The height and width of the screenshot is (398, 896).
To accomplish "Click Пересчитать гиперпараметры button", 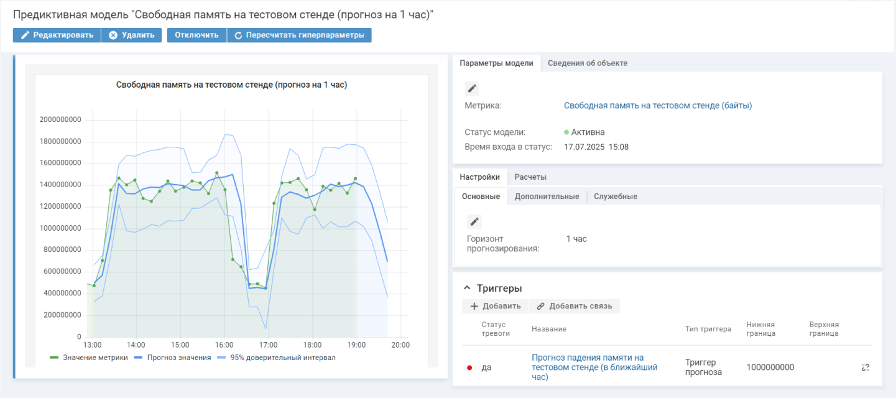I will pos(299,35).
